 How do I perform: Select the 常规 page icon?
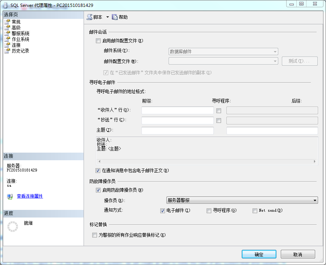pyautogui.click(x=7, y=22)
